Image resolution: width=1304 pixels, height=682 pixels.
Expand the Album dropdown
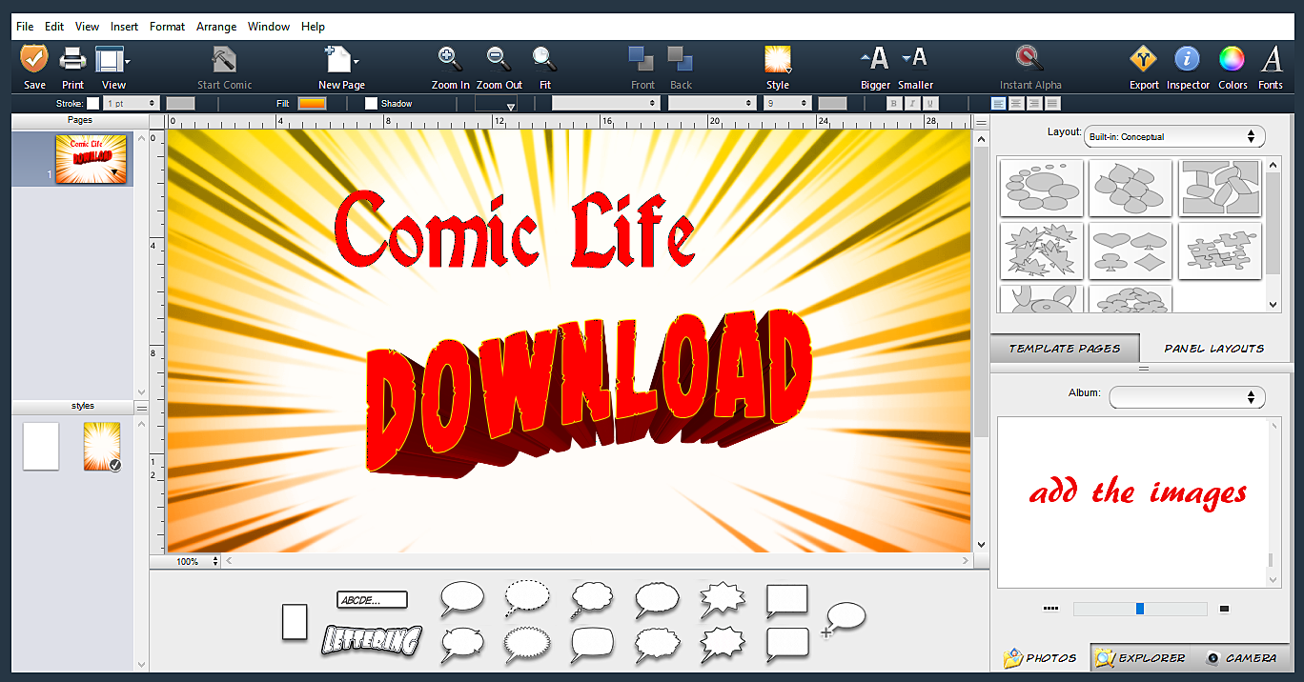point(1187,396)
